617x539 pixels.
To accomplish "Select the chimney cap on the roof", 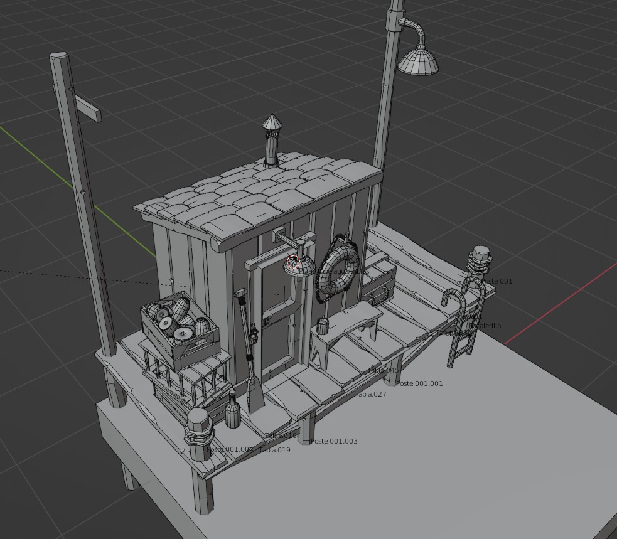I will pyautogui.click(x=272, y=122).
